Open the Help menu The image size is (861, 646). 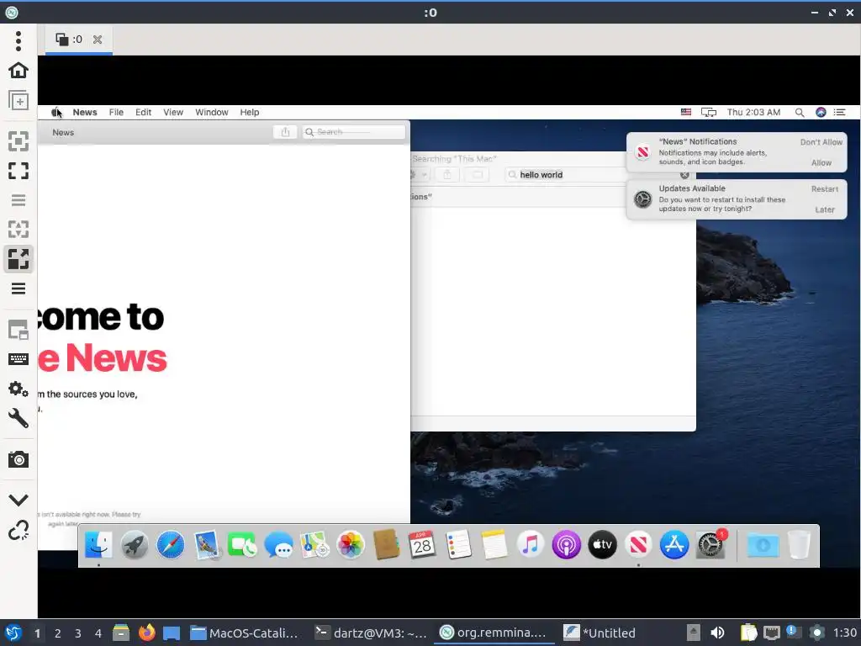[249, 112]
